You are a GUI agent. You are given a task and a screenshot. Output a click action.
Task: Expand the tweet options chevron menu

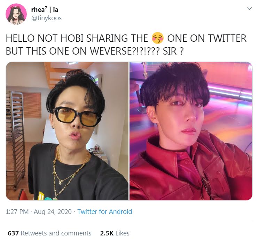[x=249, y=9]
